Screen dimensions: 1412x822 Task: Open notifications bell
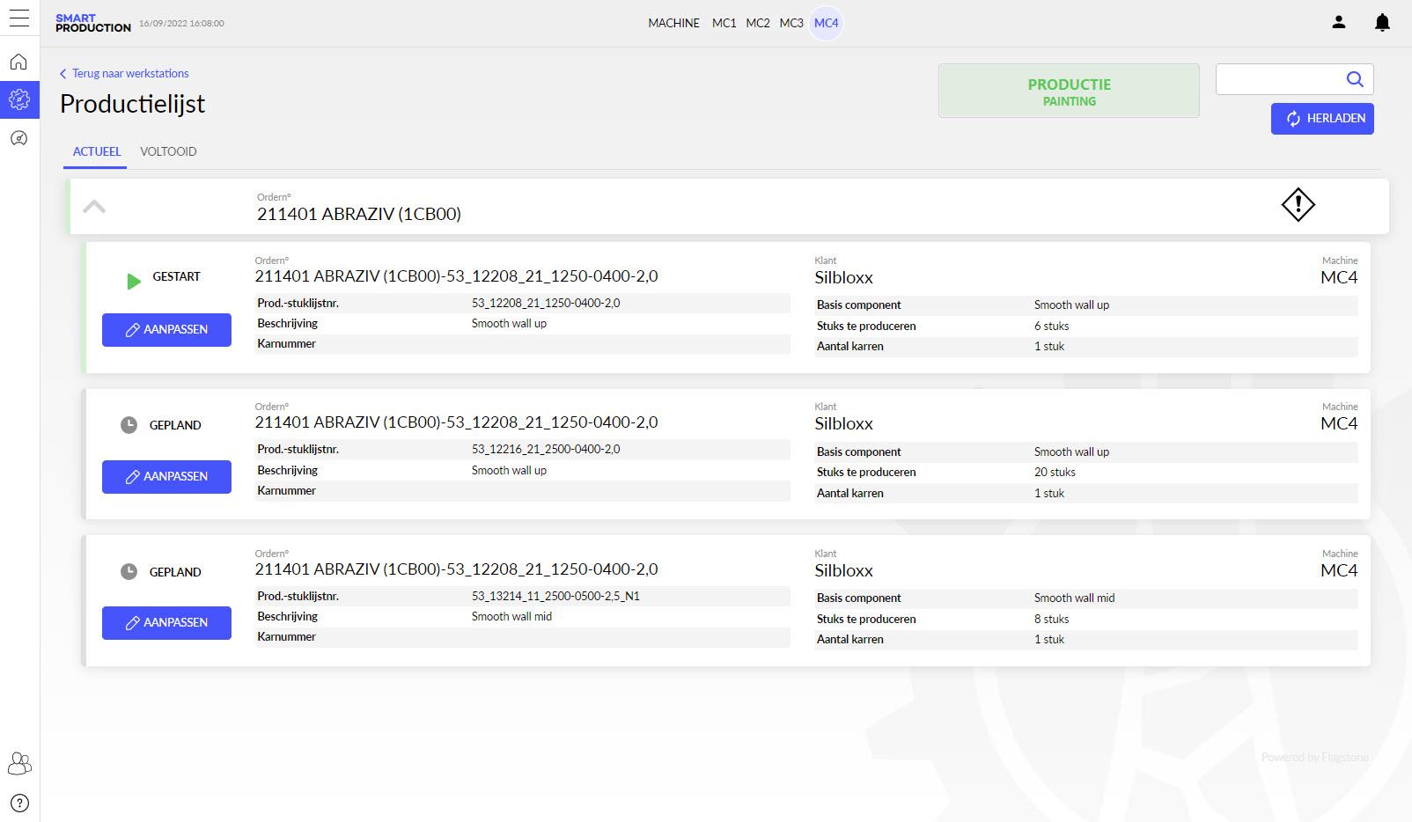1382,23
